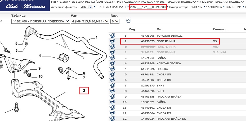246x121 pixels.
Task: Click cart icon for 14499324 ПЛОСКАЯ ШАЙБА DS
Action: (x=112, y=119)
